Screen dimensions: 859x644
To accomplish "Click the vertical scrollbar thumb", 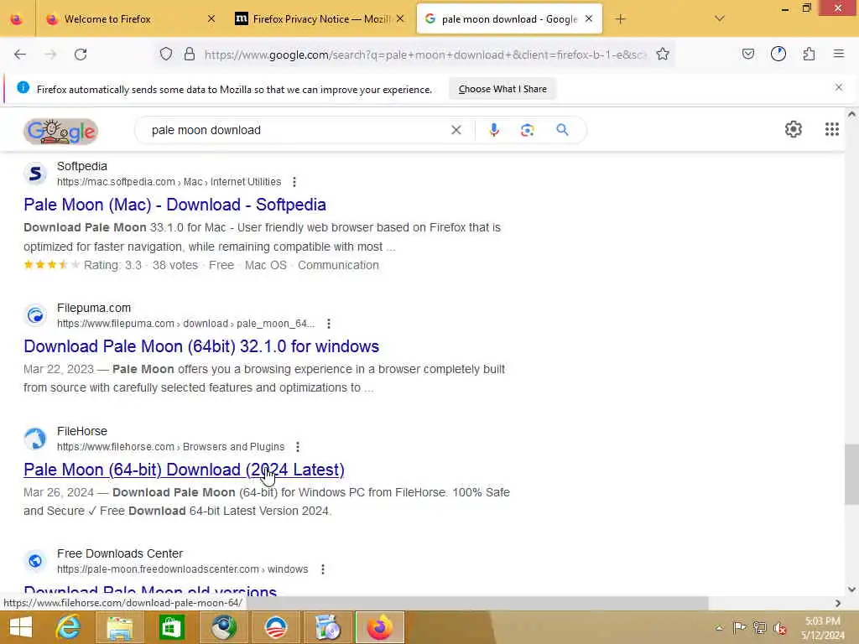I will coord(851,475).
